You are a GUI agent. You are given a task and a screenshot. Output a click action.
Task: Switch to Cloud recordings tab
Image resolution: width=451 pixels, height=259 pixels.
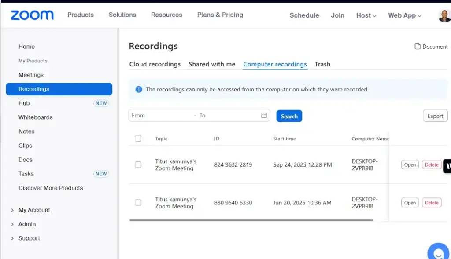pos(155,64)
